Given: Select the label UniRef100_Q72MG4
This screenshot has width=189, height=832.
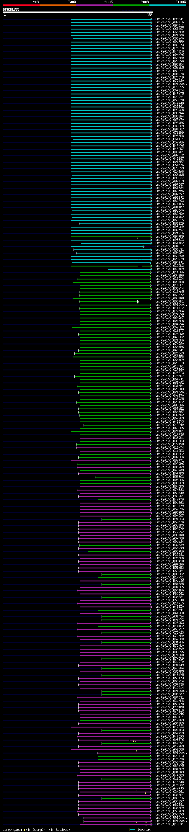Looking at the screenshot, I should pyautogui.click(x=169, y=311).
